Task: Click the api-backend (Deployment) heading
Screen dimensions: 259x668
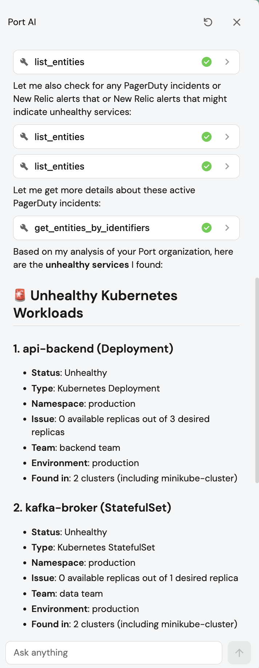Action: 93,349
